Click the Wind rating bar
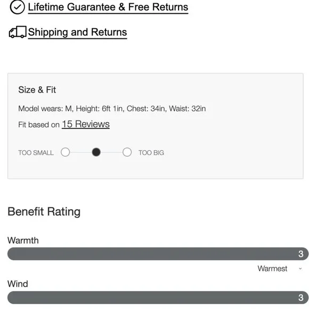 [158, 298]
